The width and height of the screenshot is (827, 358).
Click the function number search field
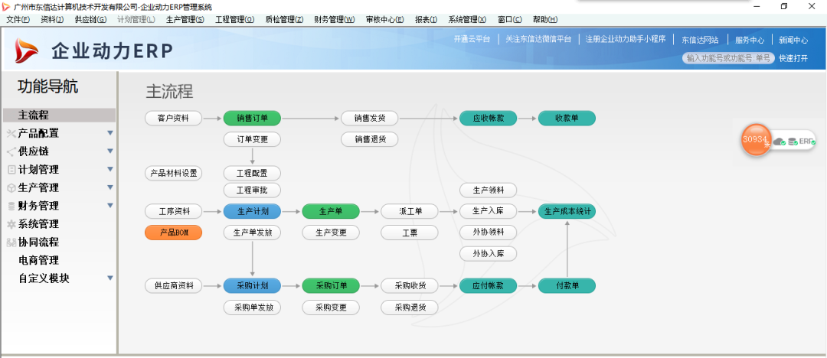[727, 58]
